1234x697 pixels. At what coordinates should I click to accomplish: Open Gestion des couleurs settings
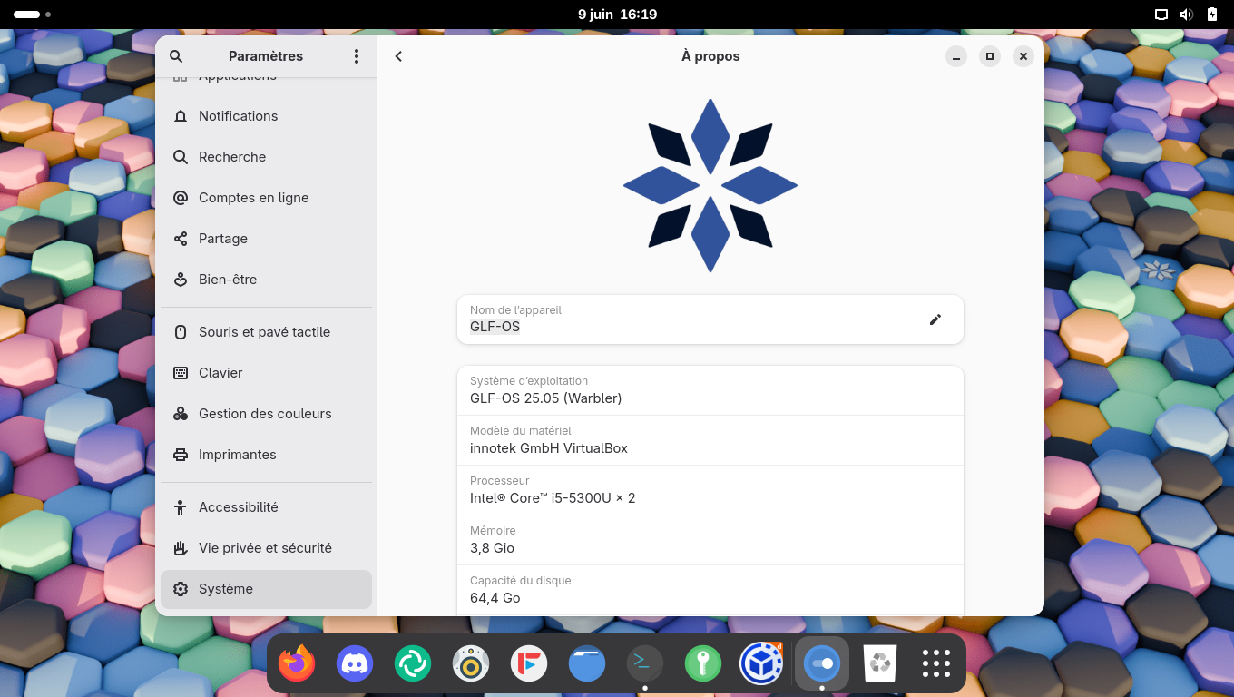coord(266,414)
